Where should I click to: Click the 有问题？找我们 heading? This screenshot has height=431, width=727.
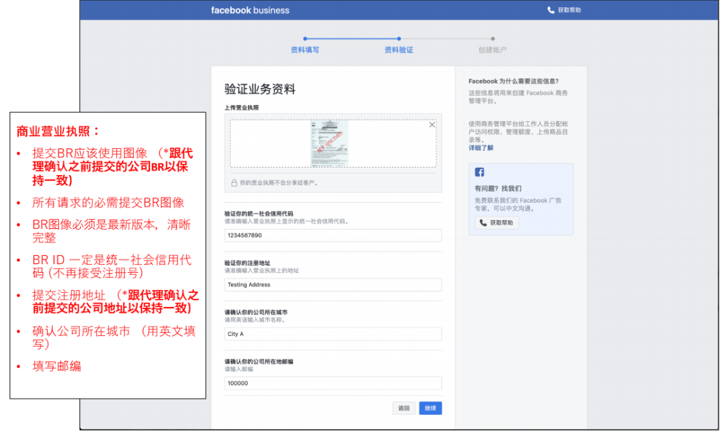point(498,189)
